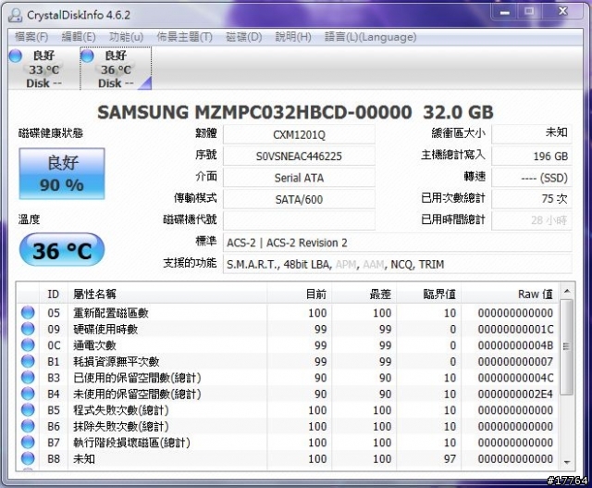Click the 良好 90 % health status button
The width and height of the screenshot is (592, 488).
[62, 173]
